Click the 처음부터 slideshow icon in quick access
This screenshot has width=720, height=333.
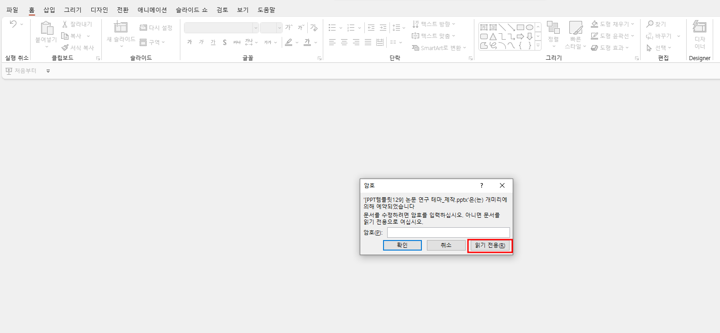pyautogui.click(x=9, y=71)
